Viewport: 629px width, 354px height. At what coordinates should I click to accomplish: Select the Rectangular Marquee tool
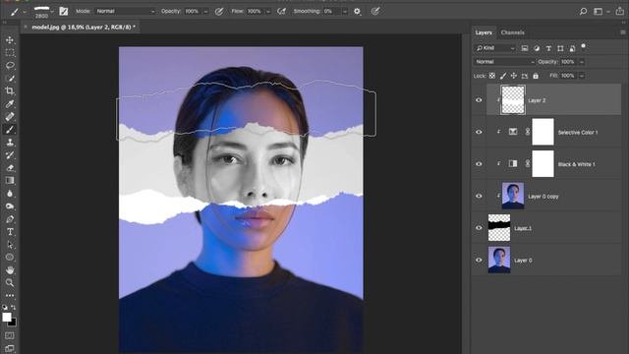click(x=10, y=52)
